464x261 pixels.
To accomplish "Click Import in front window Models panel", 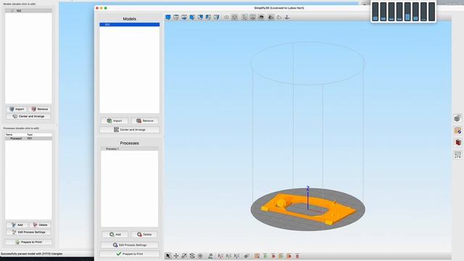I will coord(115,120).
